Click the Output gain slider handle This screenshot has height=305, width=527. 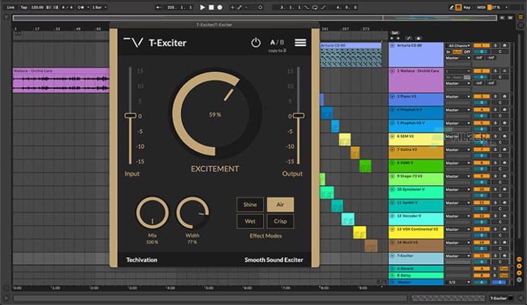click(298, 115)
